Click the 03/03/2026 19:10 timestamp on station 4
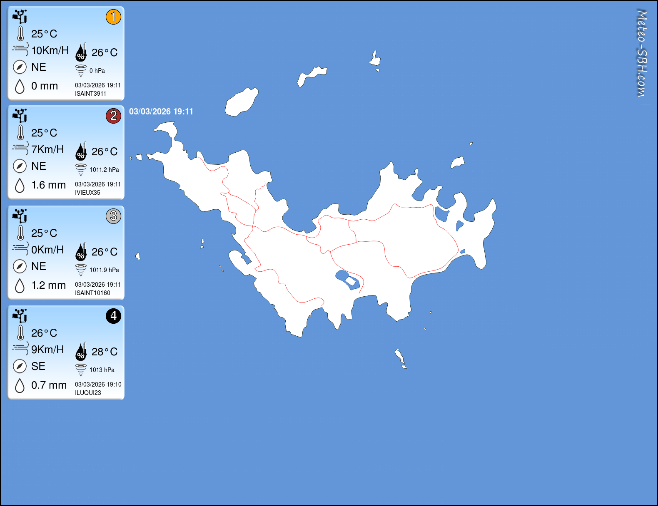 click(98, 384)
